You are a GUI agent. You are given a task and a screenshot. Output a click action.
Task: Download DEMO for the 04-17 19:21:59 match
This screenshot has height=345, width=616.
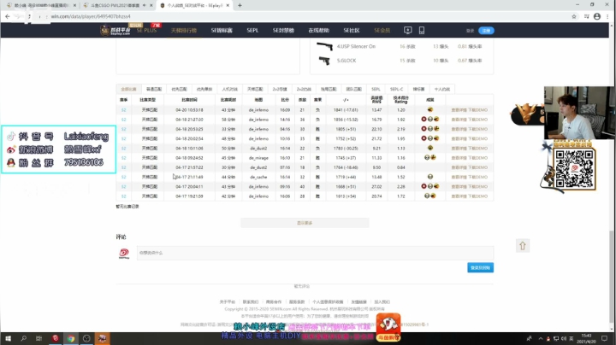478,196
